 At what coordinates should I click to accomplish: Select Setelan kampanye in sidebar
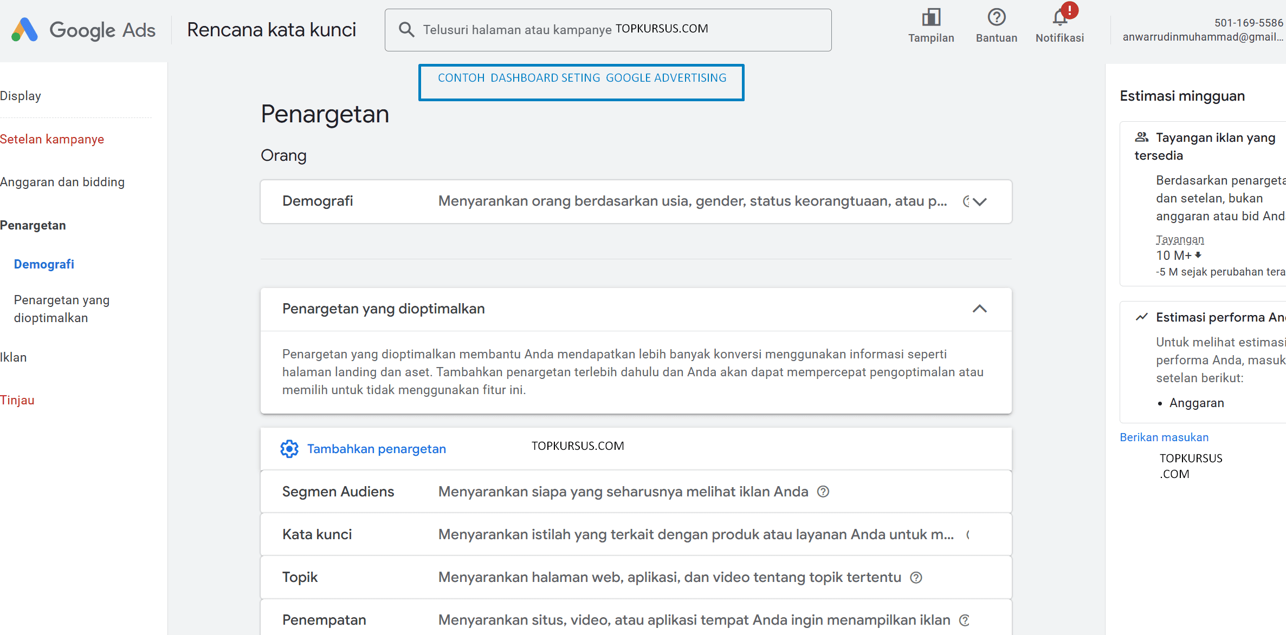pos(52,139)
